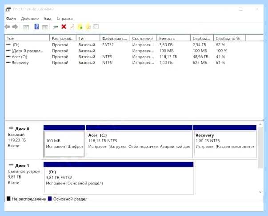Image resolution: width=268 pixels, height=216 pixels.
Task: Sort by the Свободно % column header
Action: (229, 38)
